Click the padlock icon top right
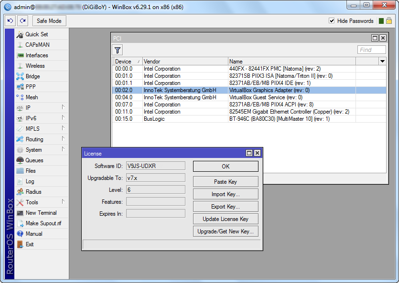399x283 pixels. [389, 21]
